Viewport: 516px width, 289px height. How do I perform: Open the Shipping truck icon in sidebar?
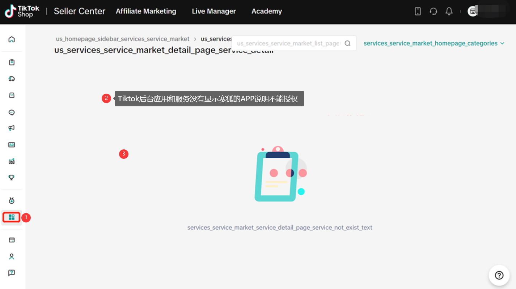(12, 79)
